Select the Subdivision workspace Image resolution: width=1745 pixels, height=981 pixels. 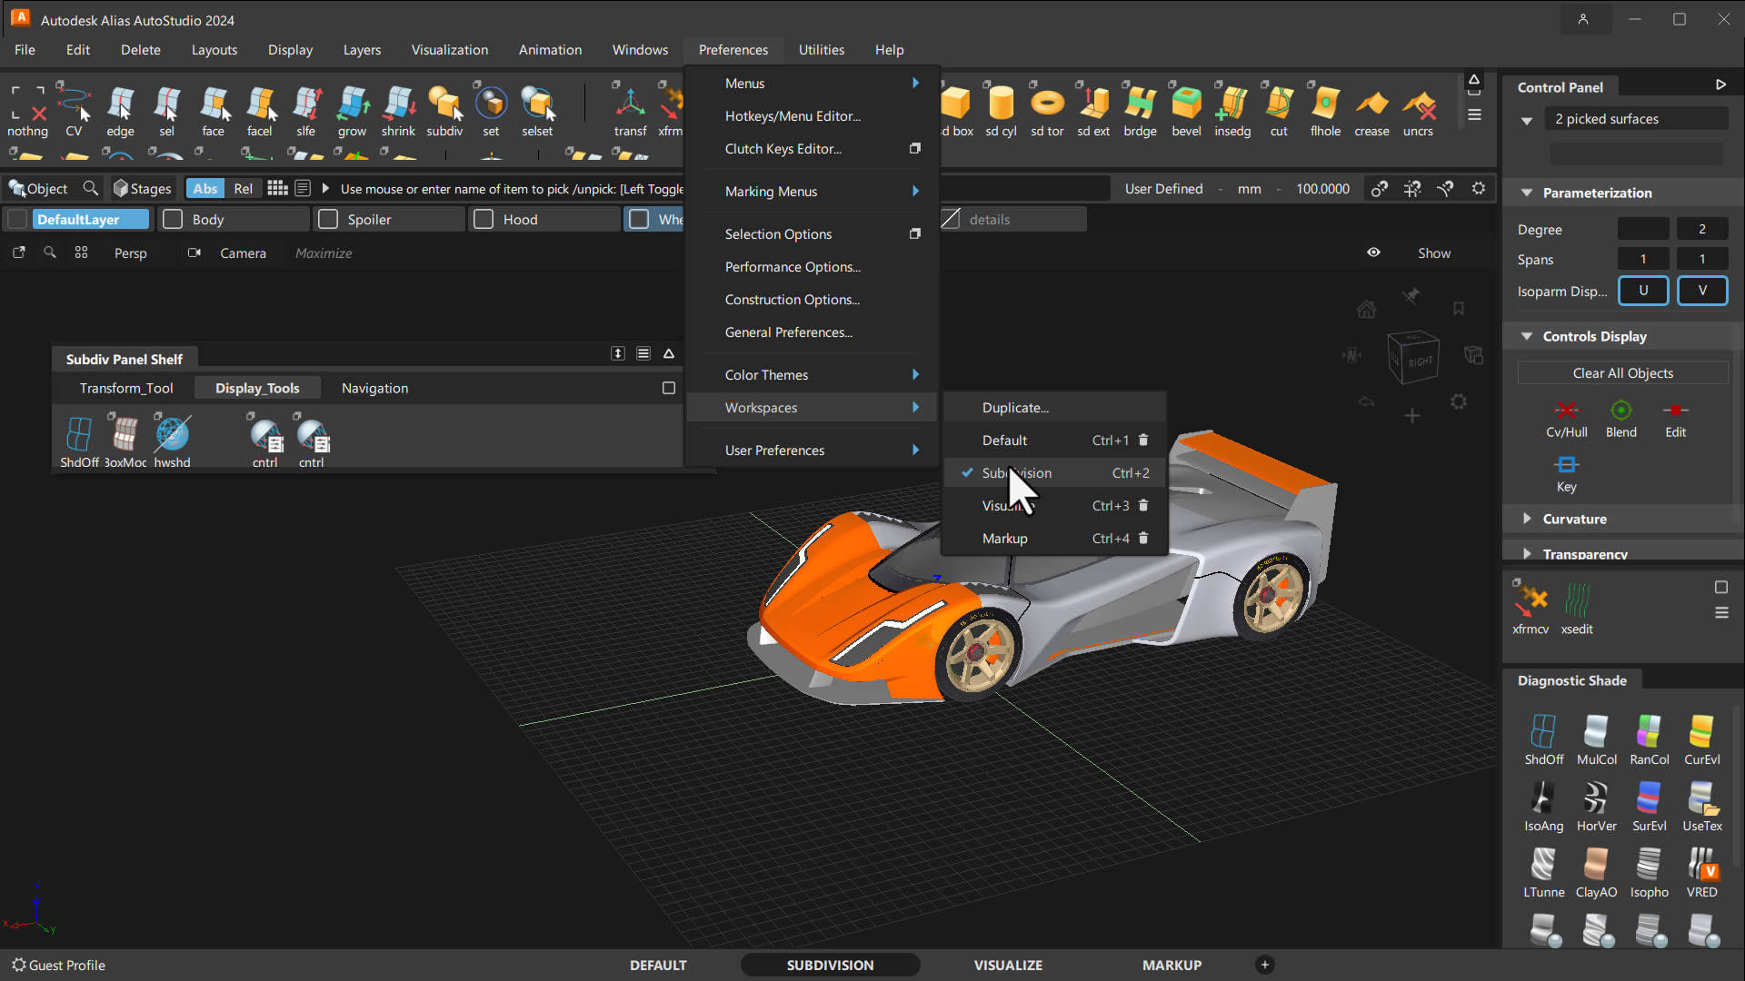point(1016,472)
